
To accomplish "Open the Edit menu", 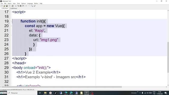I will click(5, 3).
